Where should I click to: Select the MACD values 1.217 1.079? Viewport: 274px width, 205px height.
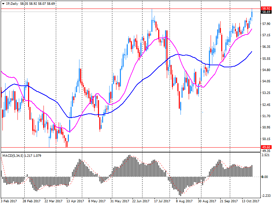(x=33, y=156)
